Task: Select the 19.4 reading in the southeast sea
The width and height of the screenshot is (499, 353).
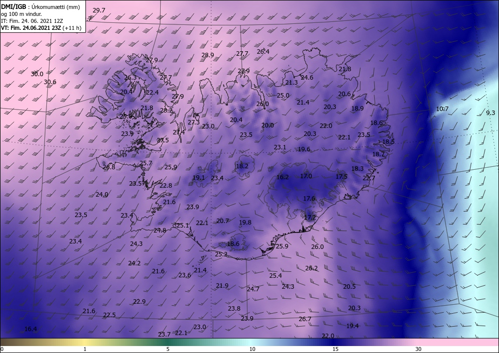Action: tap(353, 326)
